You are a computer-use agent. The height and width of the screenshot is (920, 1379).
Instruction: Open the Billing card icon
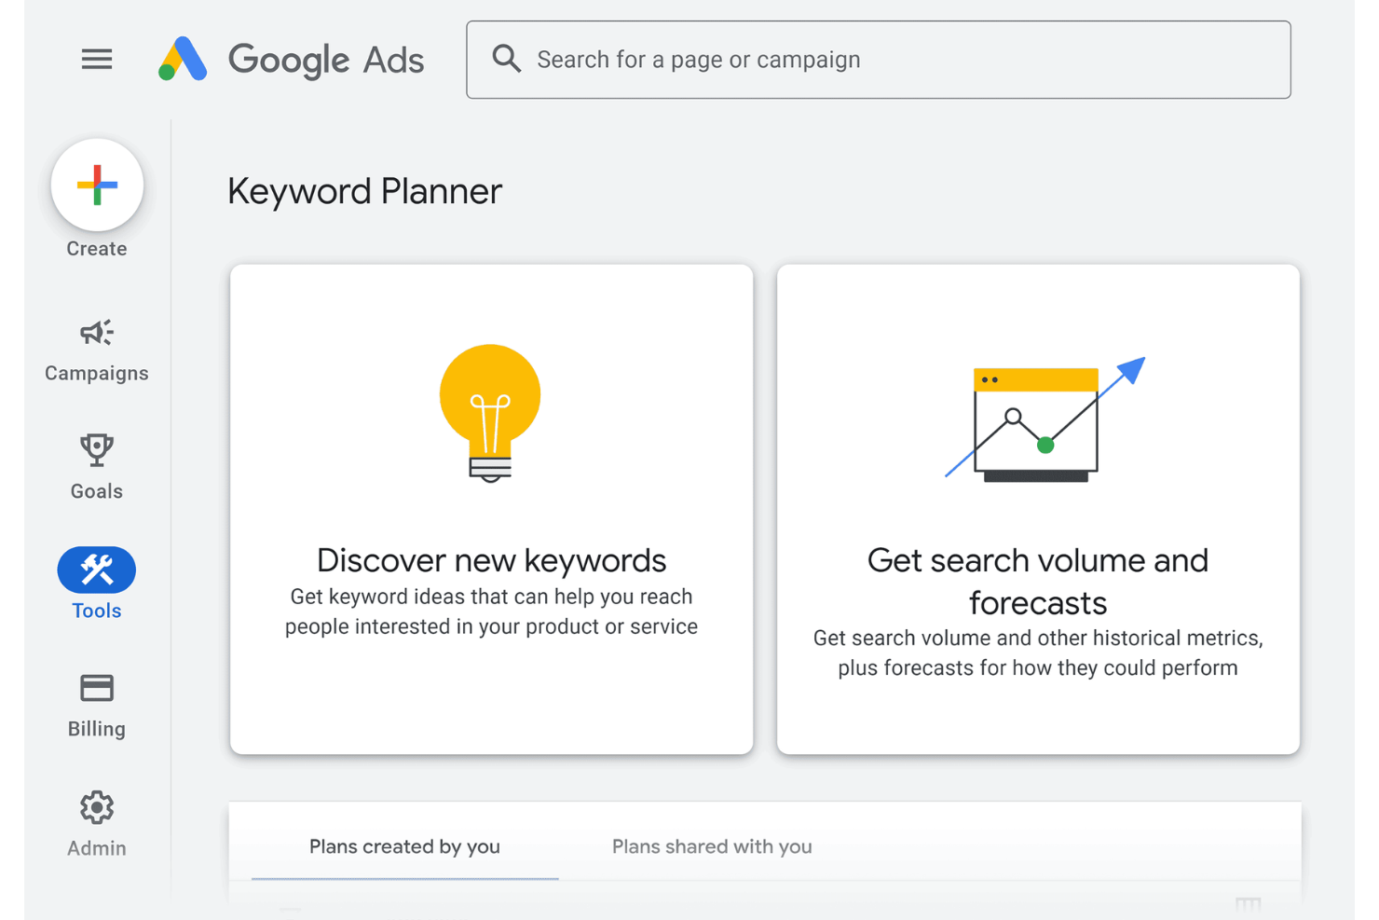[96, 687]
